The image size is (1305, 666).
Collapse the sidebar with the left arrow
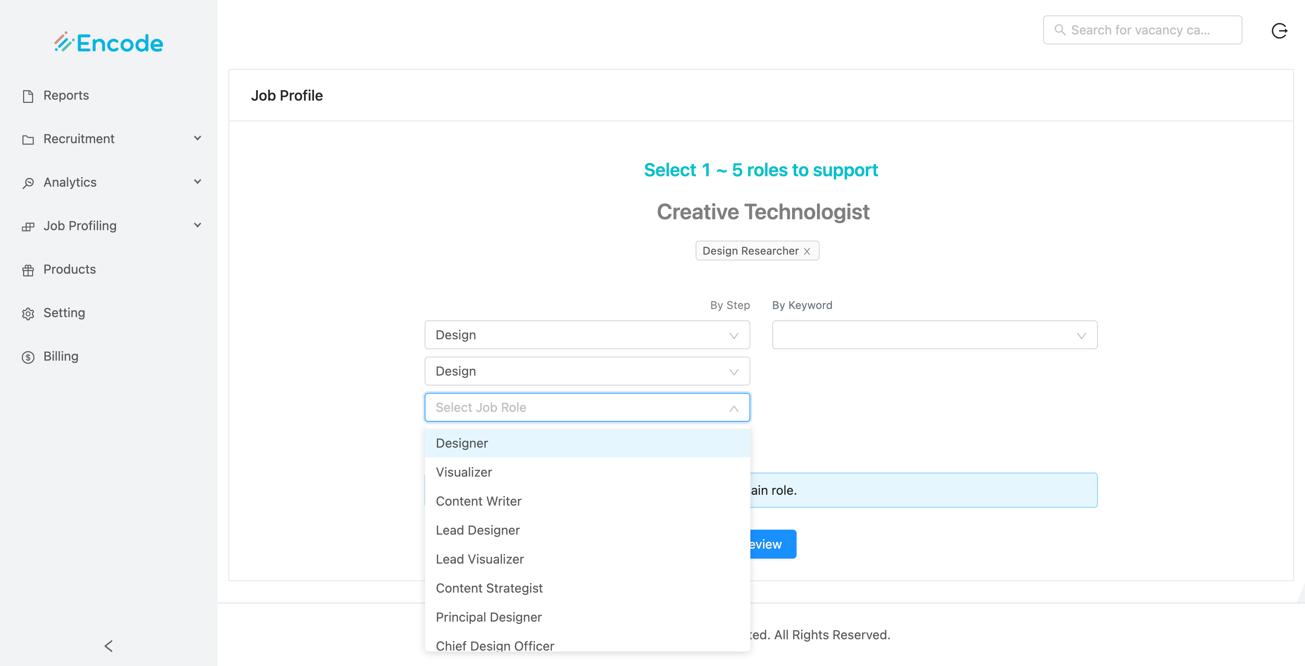(108, 646)
